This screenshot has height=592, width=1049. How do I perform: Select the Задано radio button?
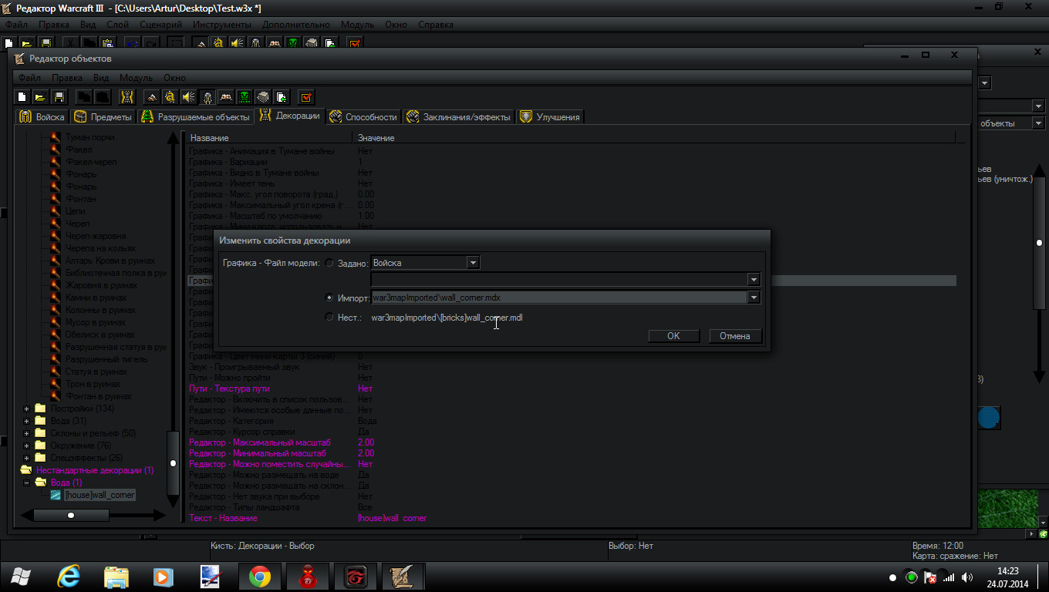coord(329,263)
